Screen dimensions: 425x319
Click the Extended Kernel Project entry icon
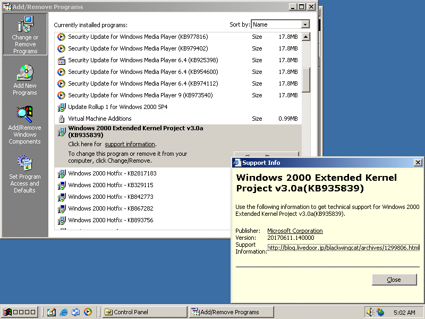pyautogui.click(x=62, y=132)
